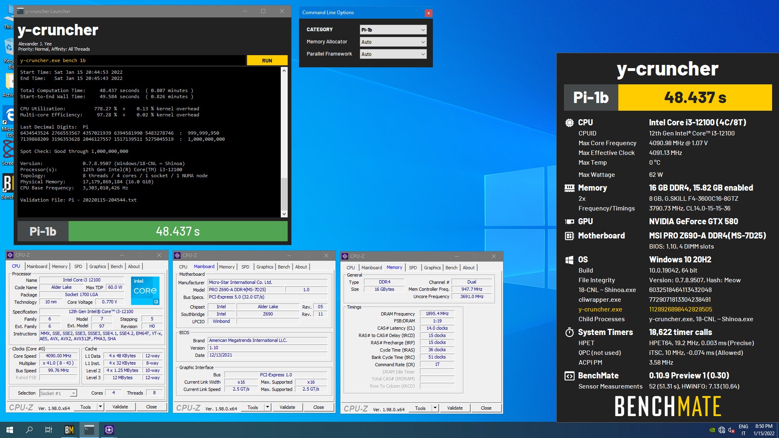
Task: Click the System Timers stopwatch icon
Action: 570,332
